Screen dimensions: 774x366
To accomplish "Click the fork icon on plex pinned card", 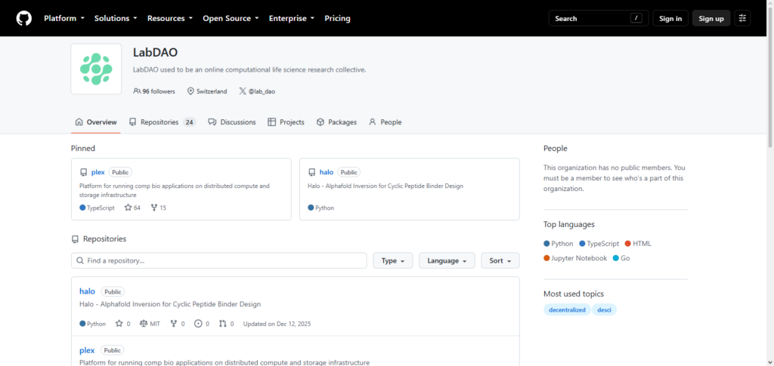I will click(x=154, y=208).
